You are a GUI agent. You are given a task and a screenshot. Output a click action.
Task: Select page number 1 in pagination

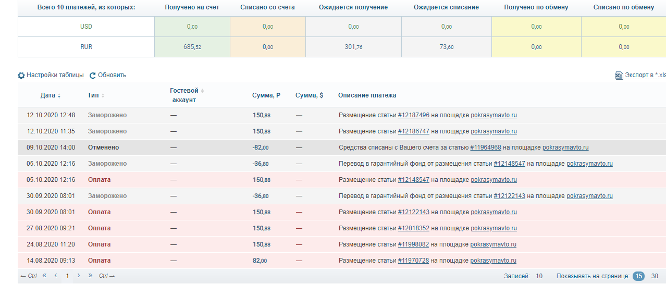click(67, 276)
